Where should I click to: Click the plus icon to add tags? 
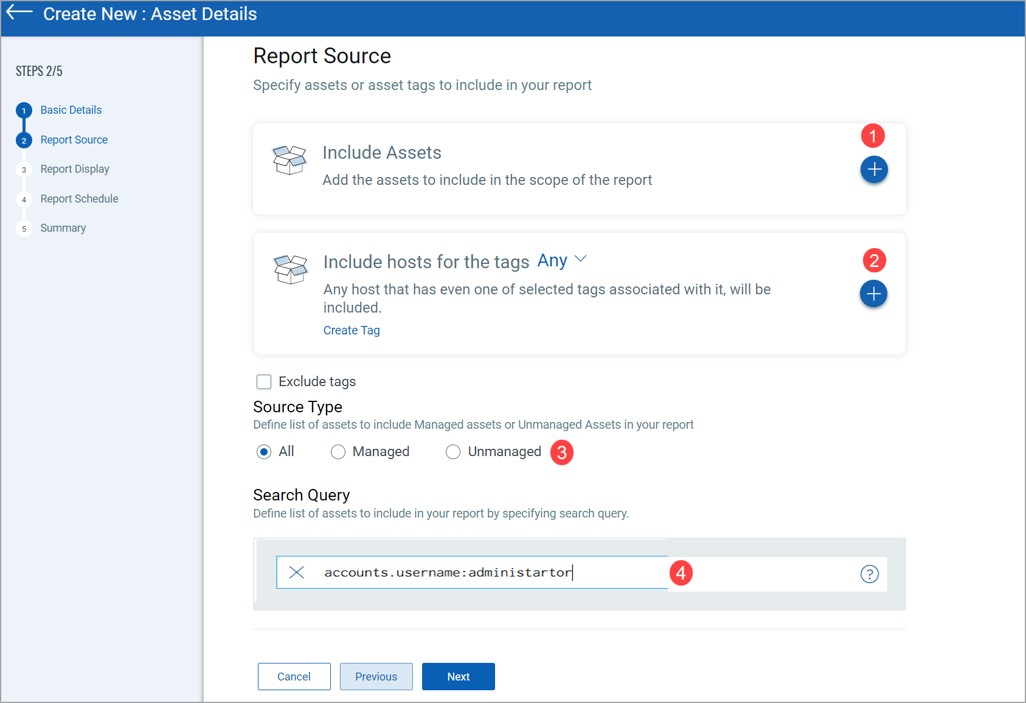[x=874, y=294]
